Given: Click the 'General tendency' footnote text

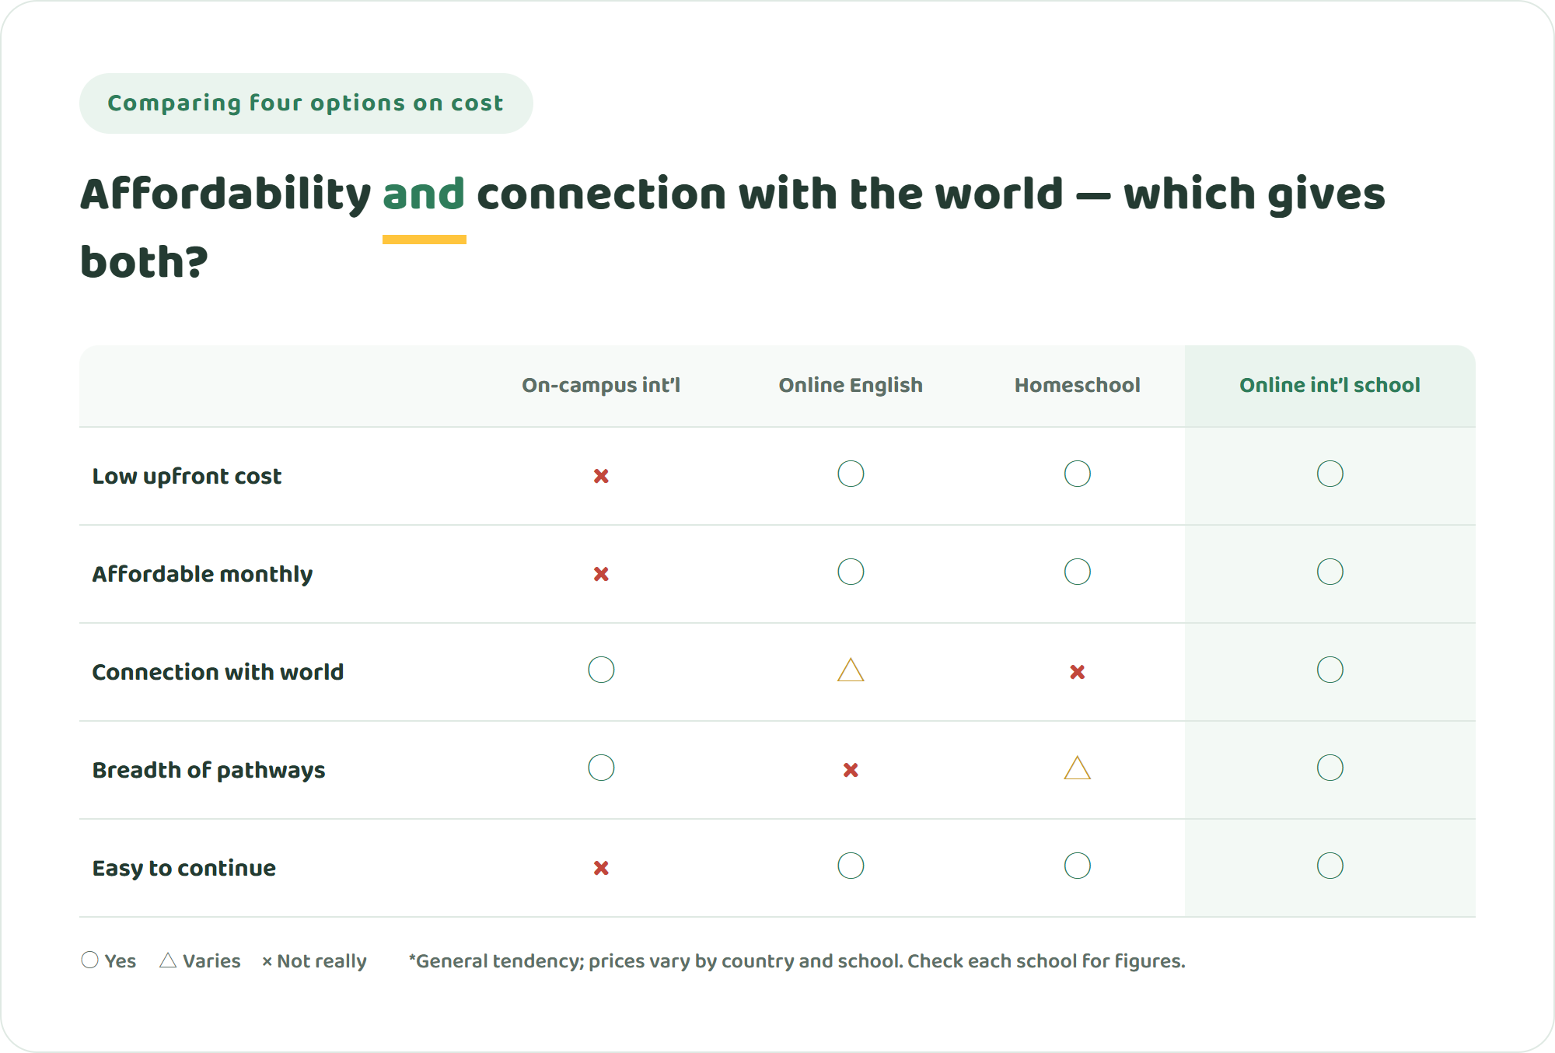Looking at the screenshot, I should (797, 961).
